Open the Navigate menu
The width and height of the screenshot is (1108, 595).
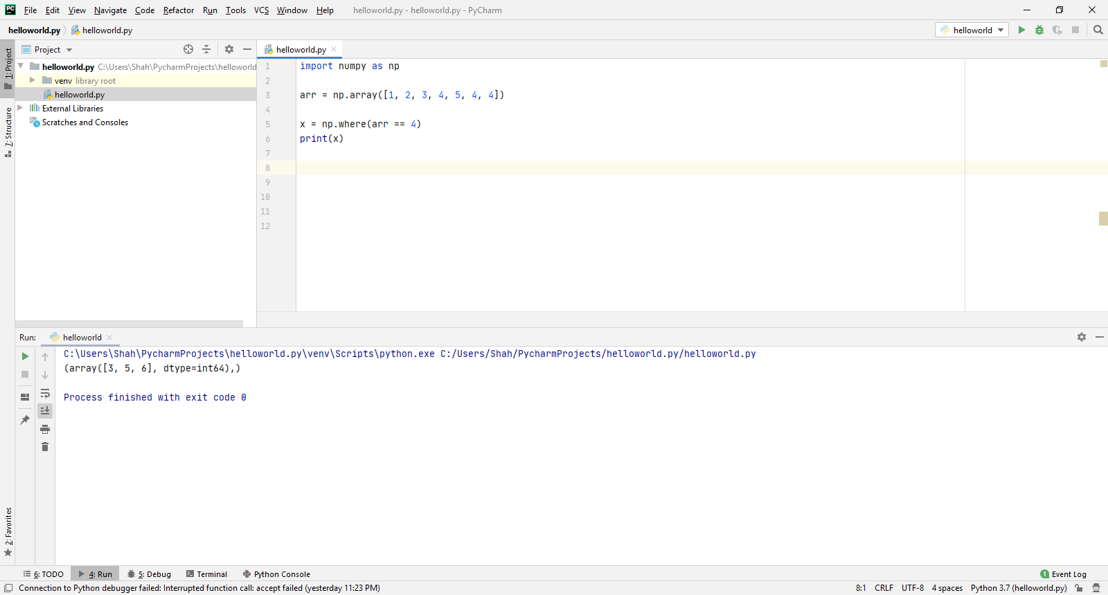[110, 10]
